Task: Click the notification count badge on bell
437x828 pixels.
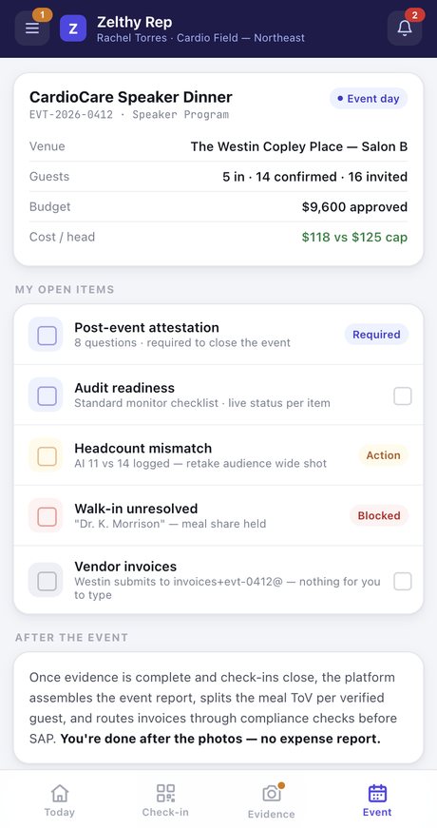Action: (414, 15)
